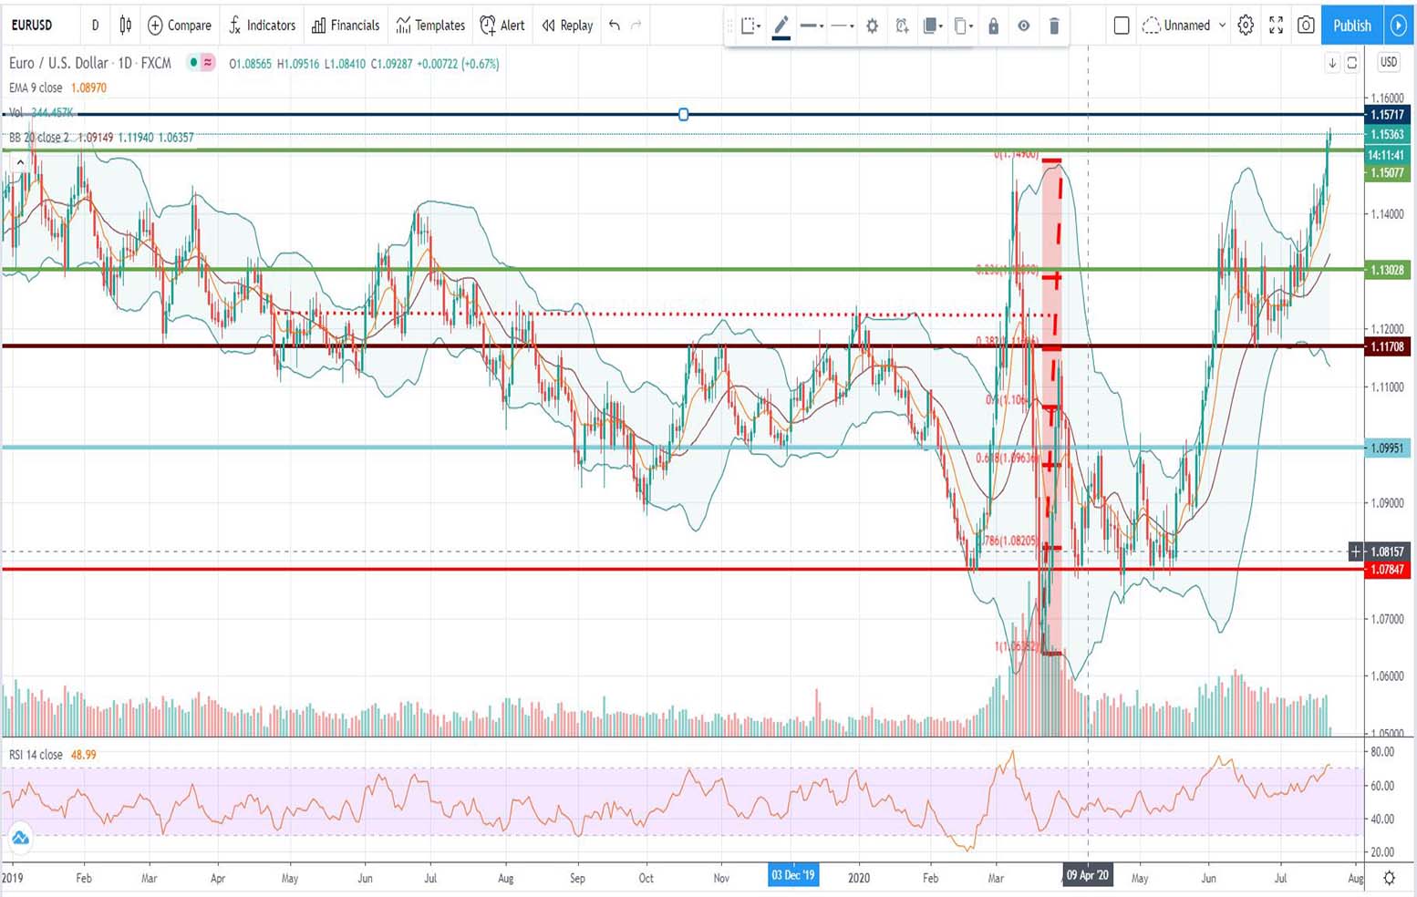Delete the selected line with trash icon
This screenshot has width=1417, height=897.
coord(1054,26)
